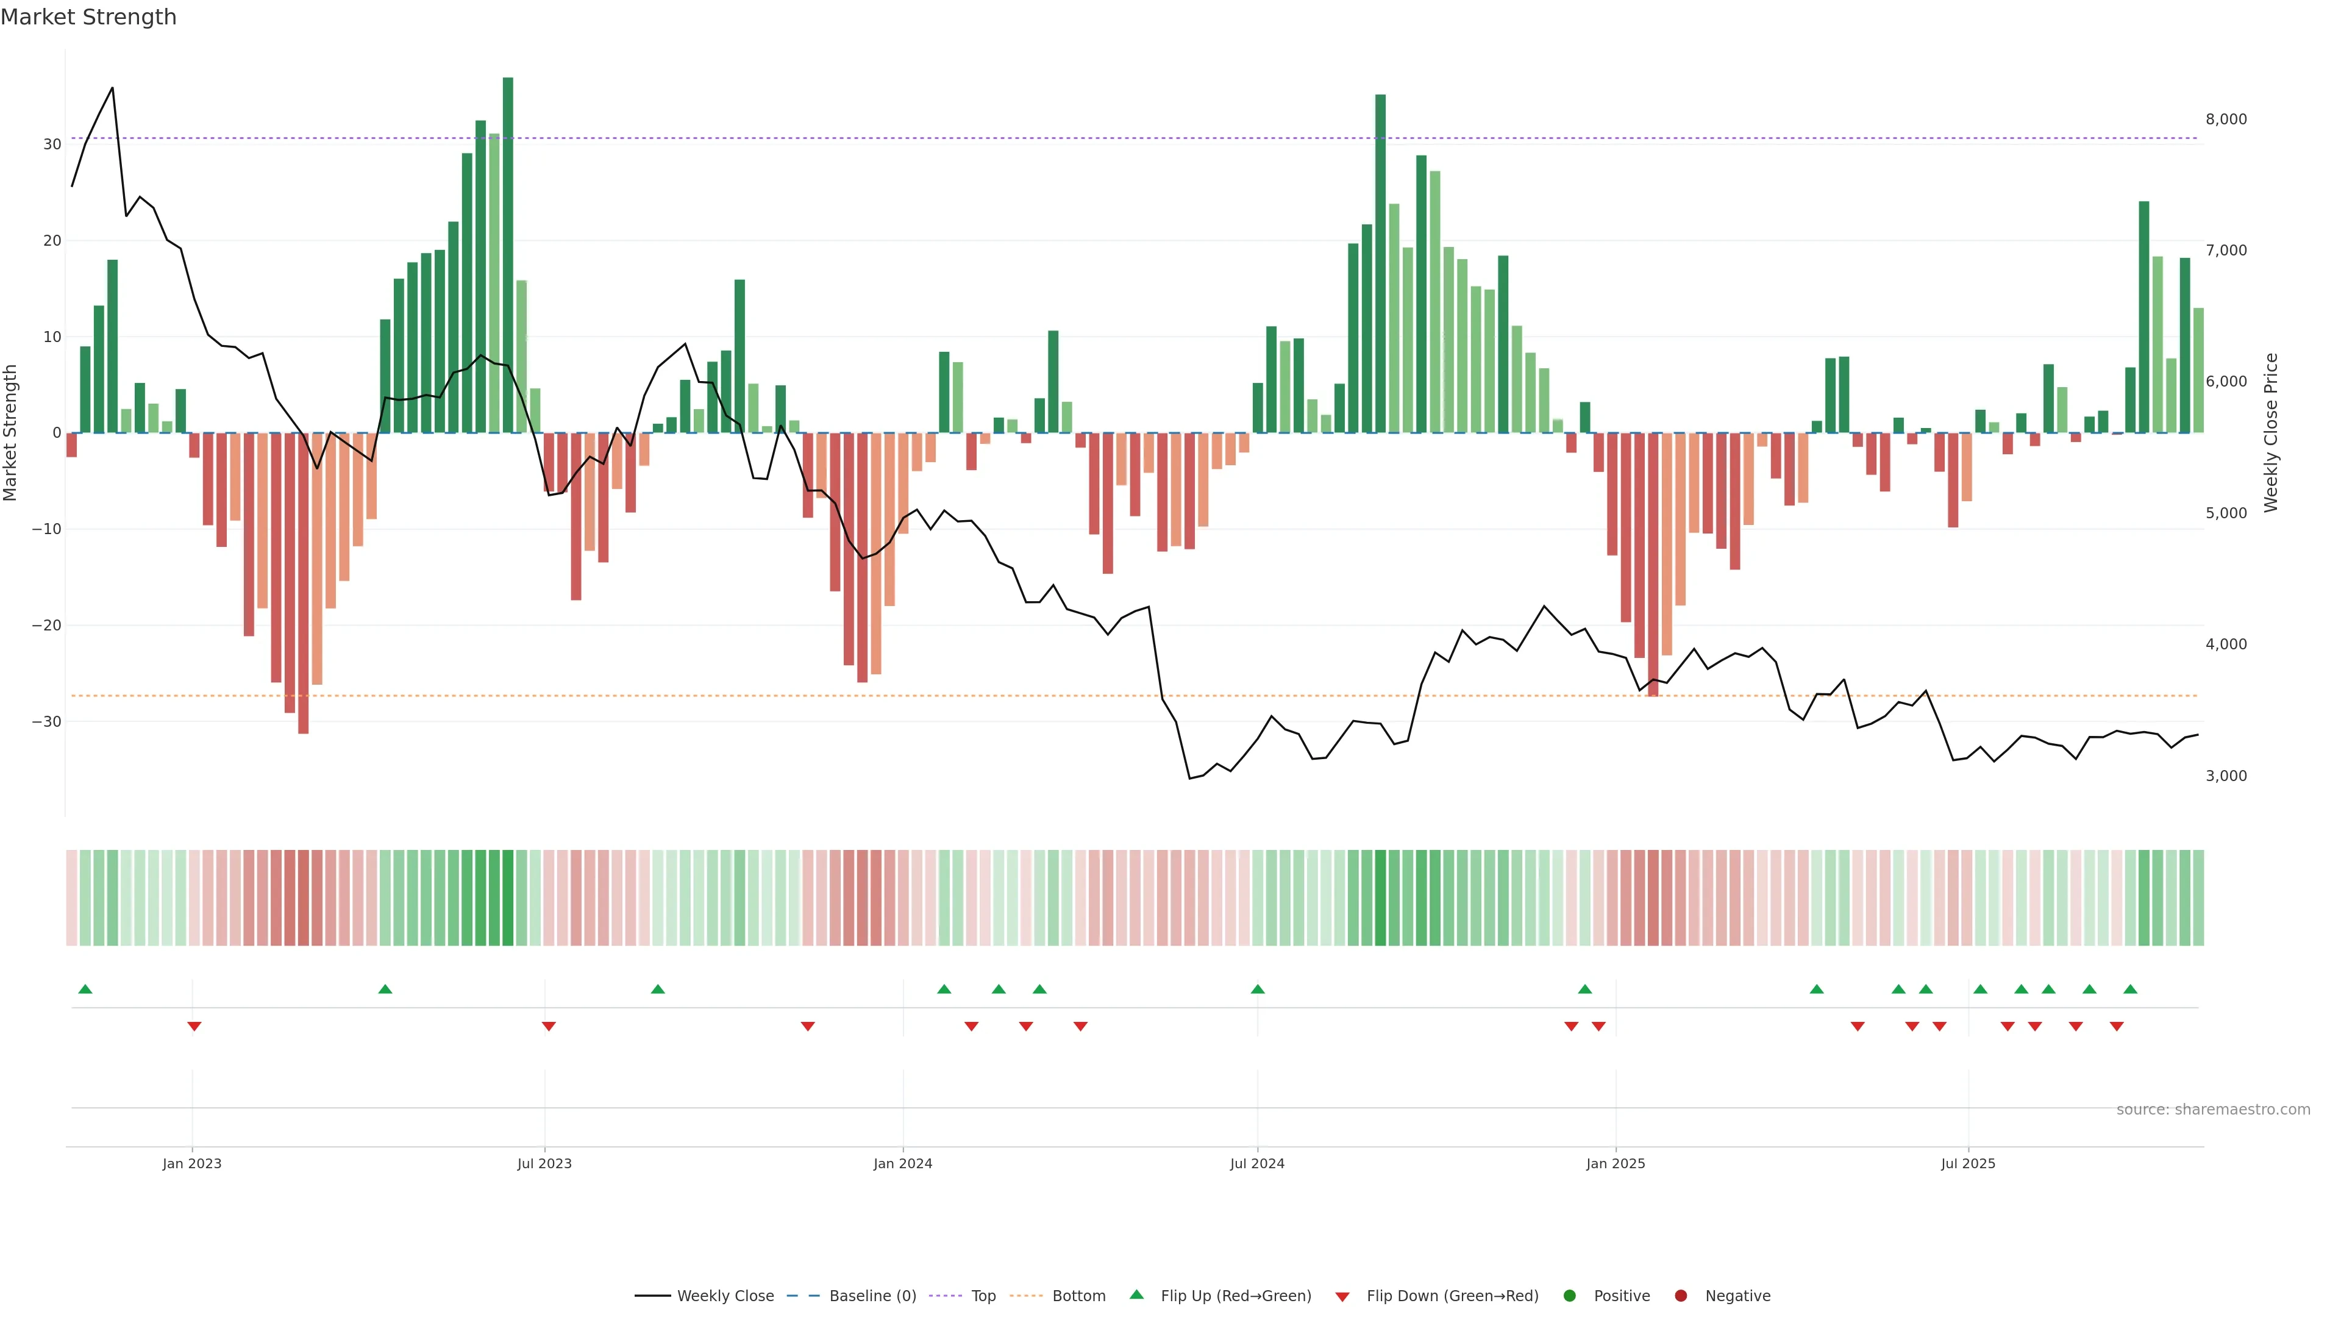Image resolution: width=2341 pixels, height=1317 pixels.
Task: Click the Flip Down red triangle legend icon
Action: [1342, 1297]
